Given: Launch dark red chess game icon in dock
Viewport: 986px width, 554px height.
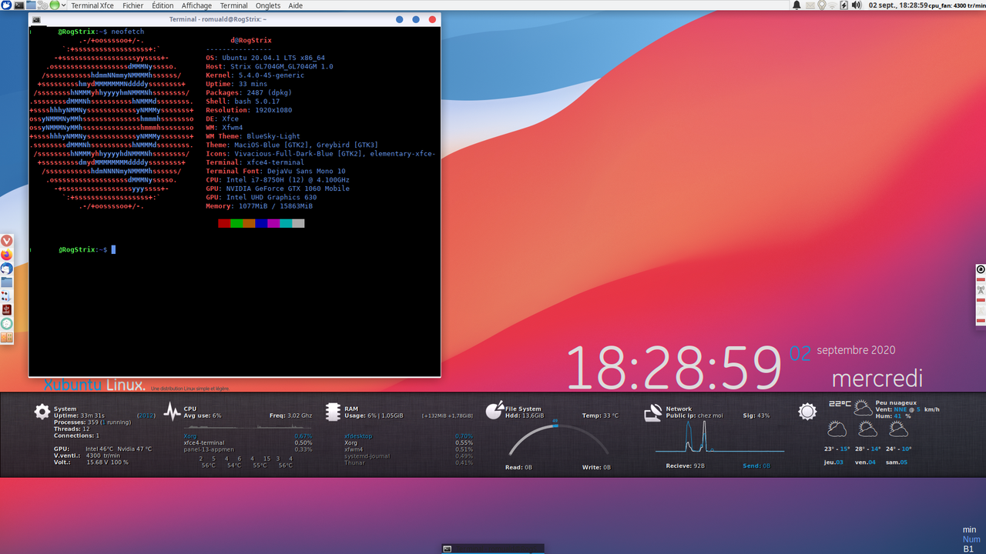Looking at the screenshot, I should [x=6, y=309].
